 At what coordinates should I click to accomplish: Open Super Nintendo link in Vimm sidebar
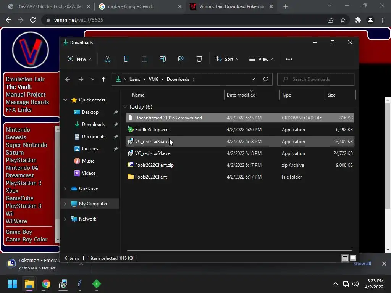pyautogui.click(x=26, y=145)
